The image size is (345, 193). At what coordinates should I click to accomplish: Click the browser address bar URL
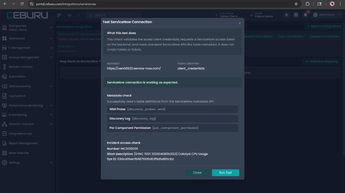click(x=66, y=4)
